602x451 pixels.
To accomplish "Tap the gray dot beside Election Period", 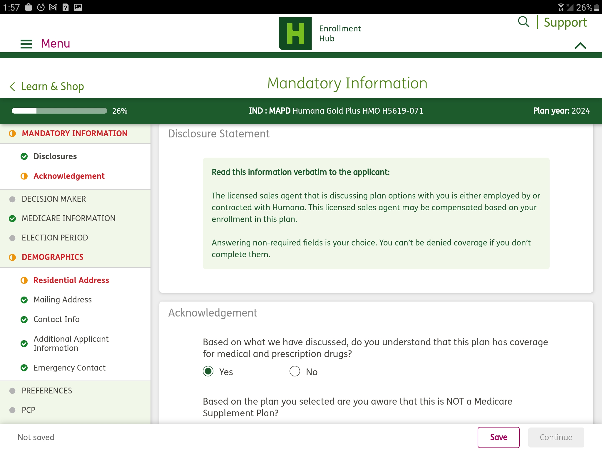I will point(12,238).
